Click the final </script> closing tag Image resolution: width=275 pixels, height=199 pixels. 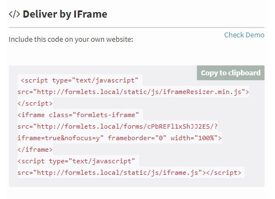[224, 173]
